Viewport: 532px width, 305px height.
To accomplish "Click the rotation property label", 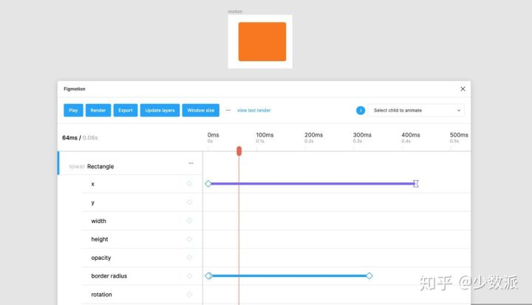I will pos(101,294).
